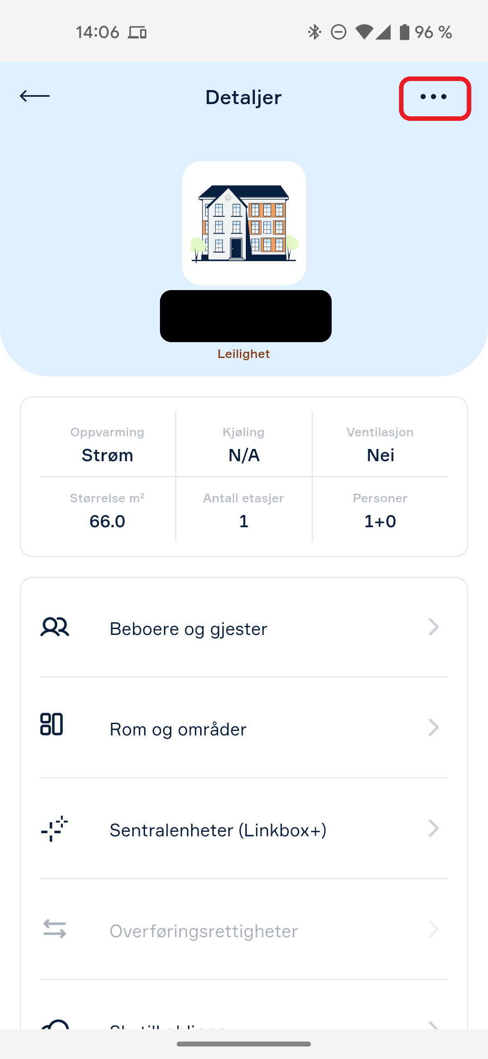Tap the Personer 1+0 cell

380,510
